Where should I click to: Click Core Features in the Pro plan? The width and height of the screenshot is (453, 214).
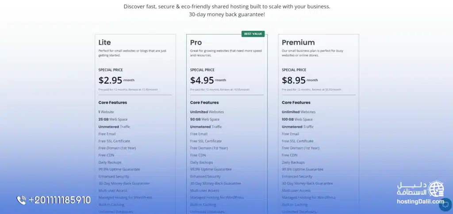coord(204,103)
